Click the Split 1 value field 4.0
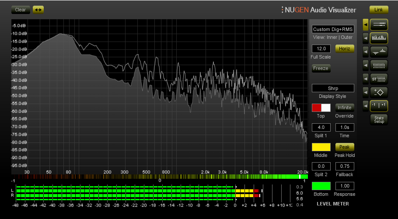The image size is (398, 219). (x=321, y=127)
